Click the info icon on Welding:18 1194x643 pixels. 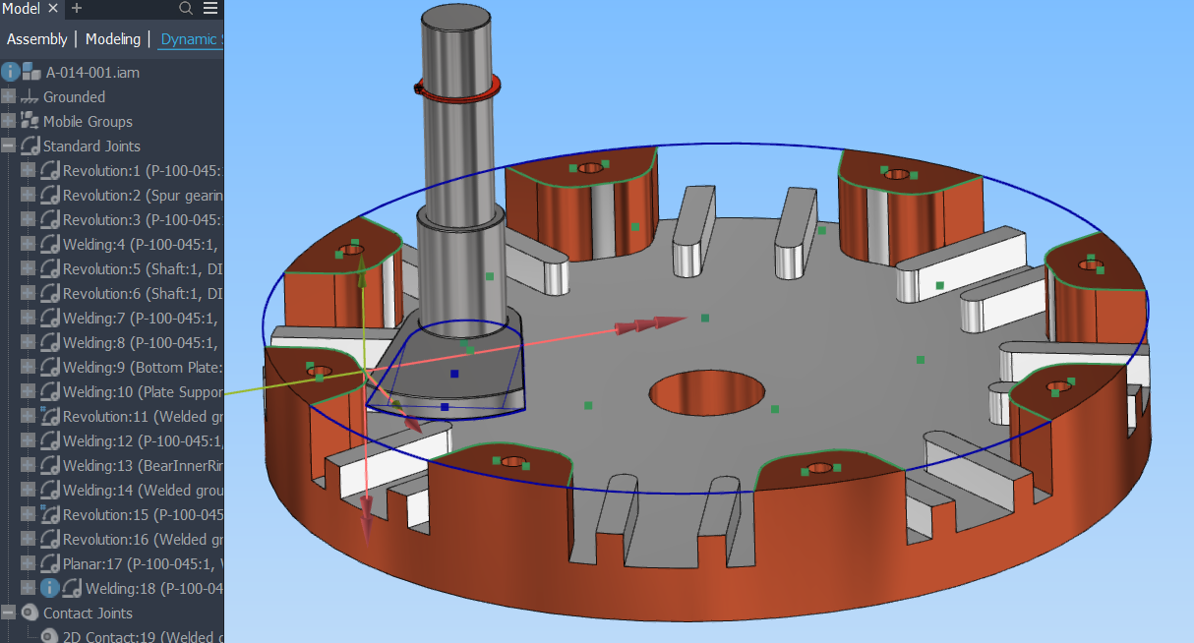pos(49,587)
